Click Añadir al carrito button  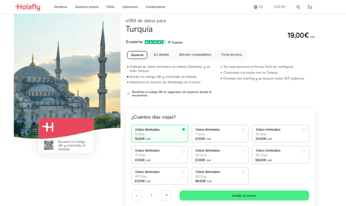coord(244,196)
